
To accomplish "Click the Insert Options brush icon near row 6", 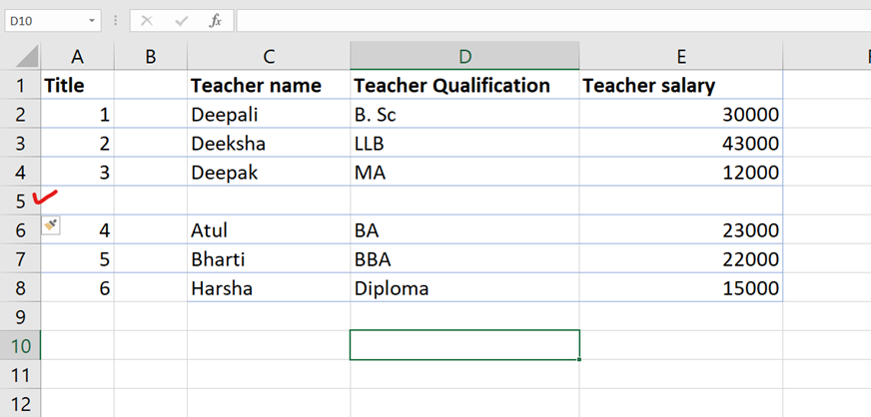I will point(51,226).
